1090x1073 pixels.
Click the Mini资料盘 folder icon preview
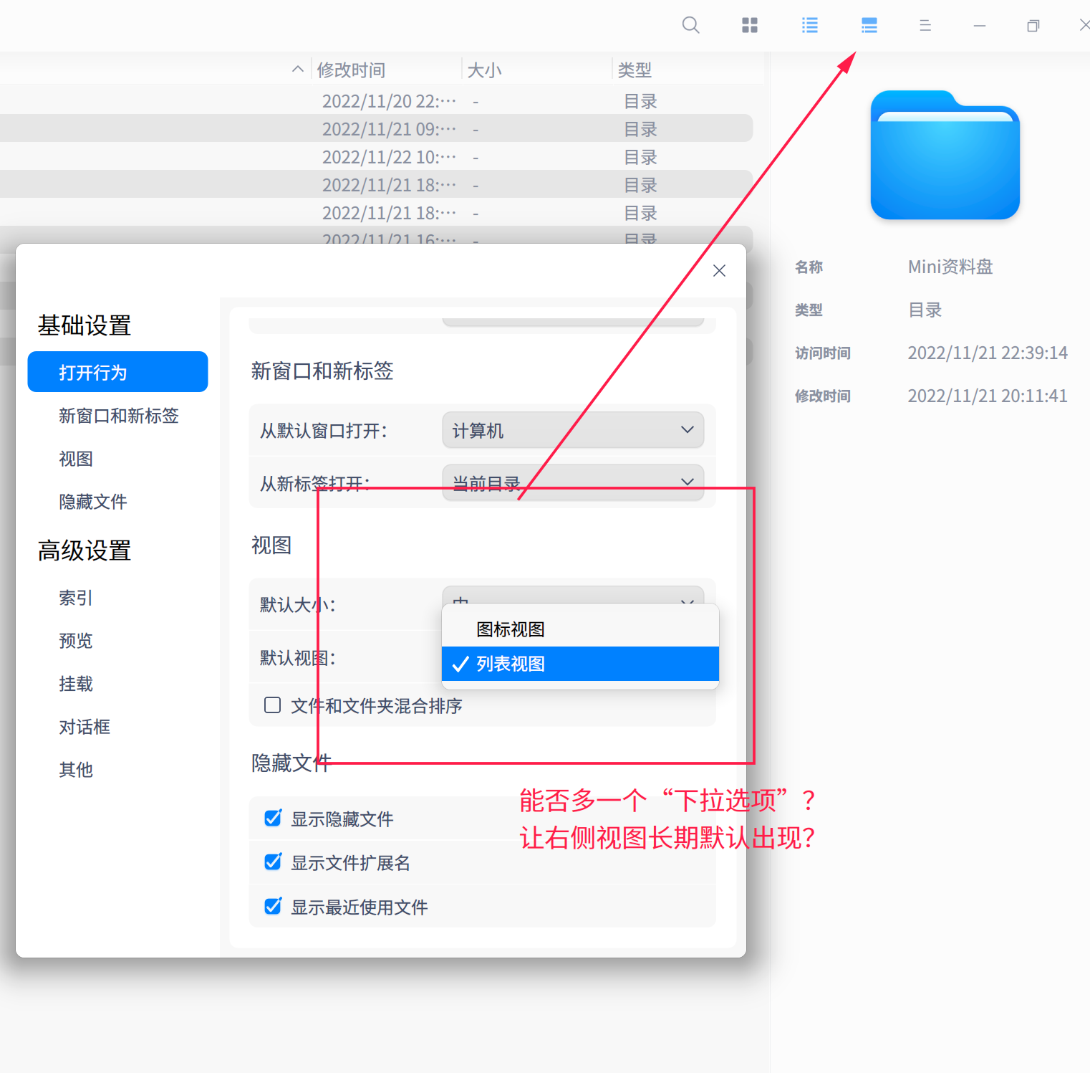pos(944,155)
